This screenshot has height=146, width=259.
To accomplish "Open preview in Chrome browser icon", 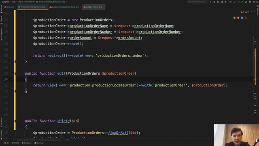I will 234,18.
